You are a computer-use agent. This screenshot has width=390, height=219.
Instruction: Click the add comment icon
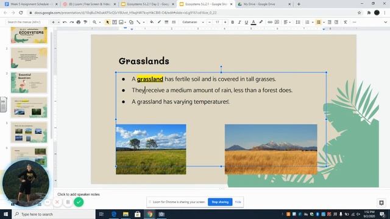(277, 22)
